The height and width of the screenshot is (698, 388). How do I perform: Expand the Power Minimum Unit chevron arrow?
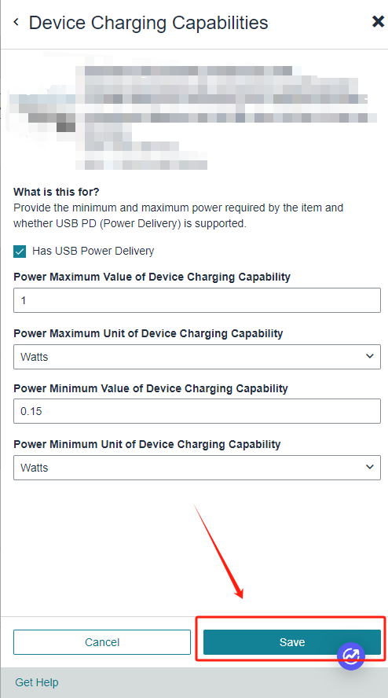point(369,467)
